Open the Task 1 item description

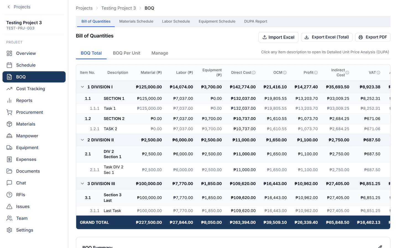pyautogui.click(x=110, y=109)
